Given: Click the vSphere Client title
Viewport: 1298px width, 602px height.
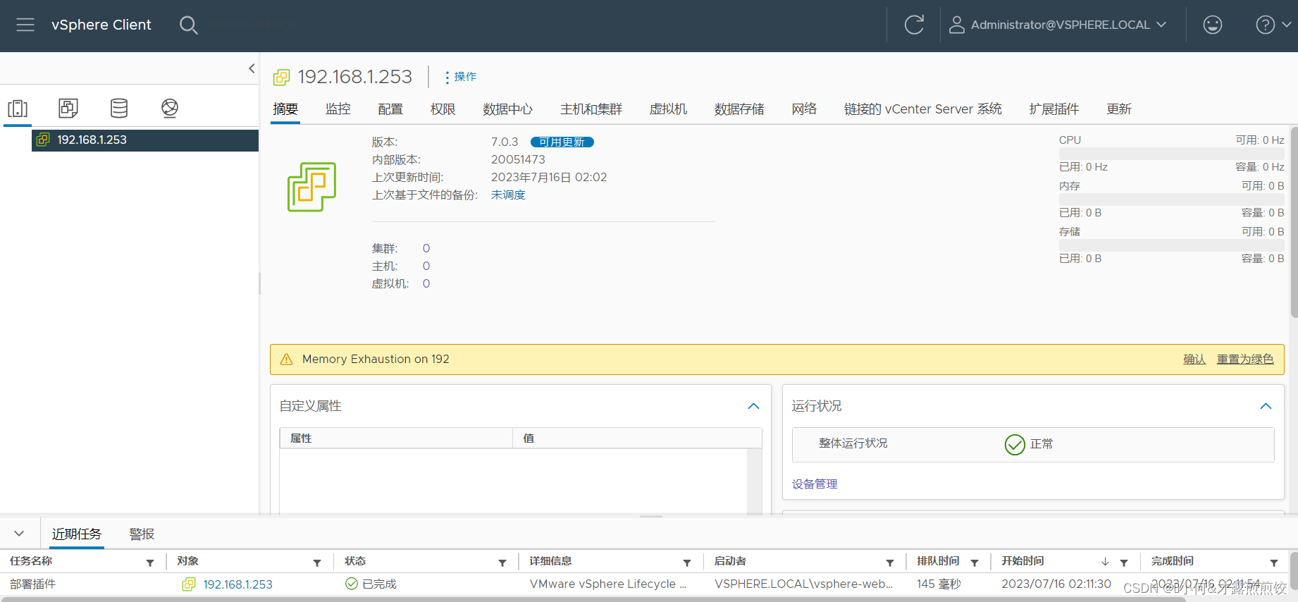Looking at the screenshot, I should click(x=101, y=25).
